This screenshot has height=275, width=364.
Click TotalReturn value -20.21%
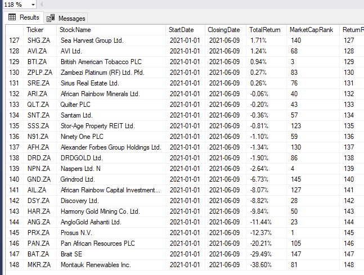point(266,244)
